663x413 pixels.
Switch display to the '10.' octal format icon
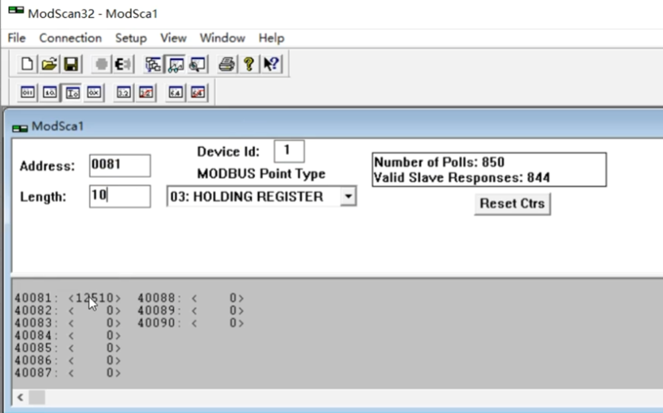(50, 93)
